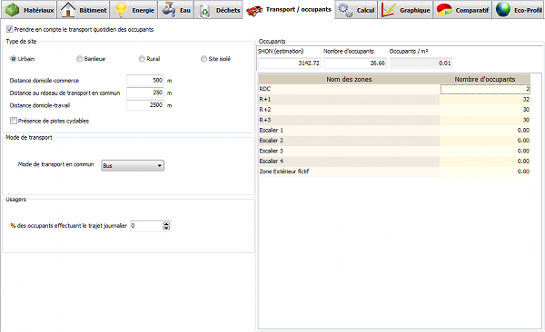Click the Nombre d'occupants total field
545x332 pixels.
coord(355,63)
